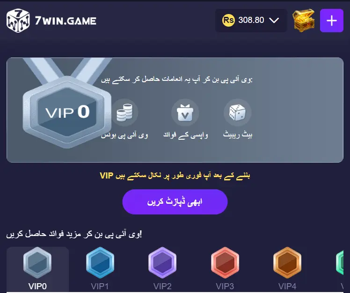350x293 pixels.
Task: Click the 7WIN.GAME site name text
Action: [x=66, y=21]
